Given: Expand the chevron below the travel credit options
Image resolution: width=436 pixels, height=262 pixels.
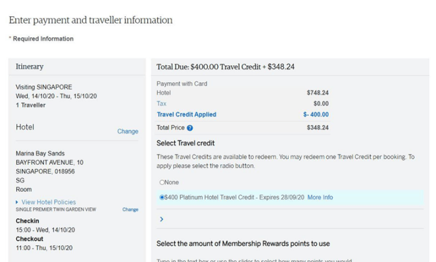Looking at the screenshot, I should coord(162,219).
